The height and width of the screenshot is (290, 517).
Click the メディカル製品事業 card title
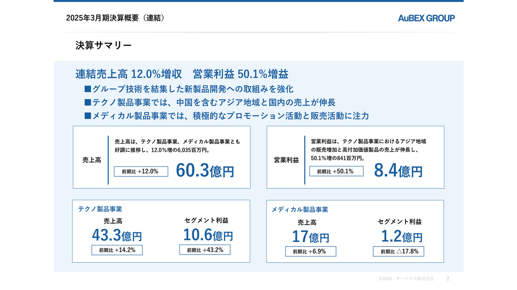coord(300,209)
